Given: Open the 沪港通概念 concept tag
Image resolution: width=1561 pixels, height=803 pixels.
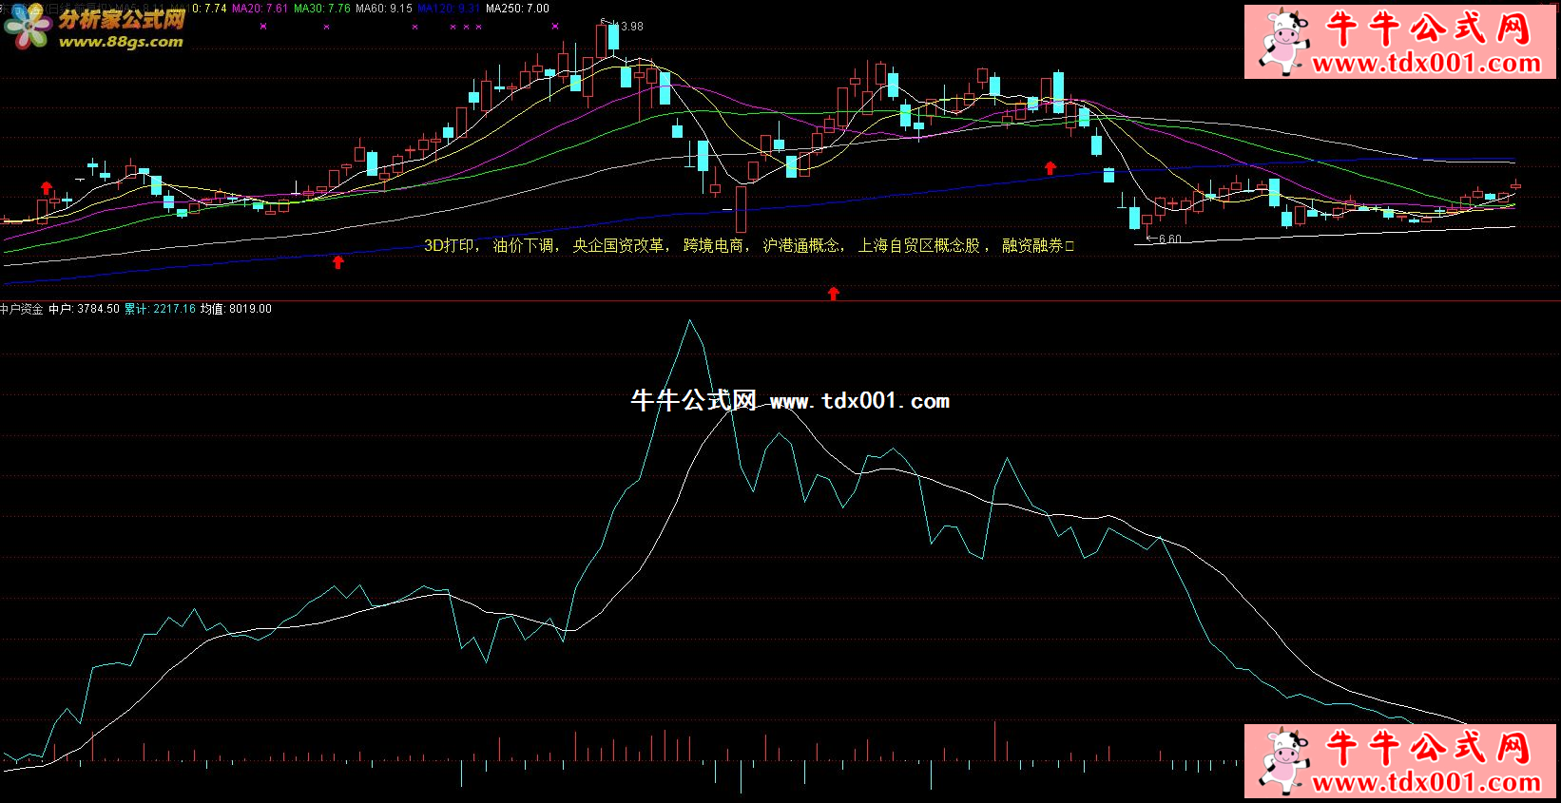Looking at the screenshot, I should click(x=800, y=246).
